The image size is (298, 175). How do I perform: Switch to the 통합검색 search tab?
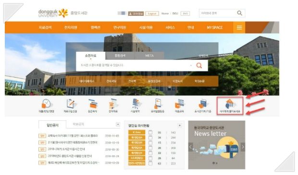(120, 56)
